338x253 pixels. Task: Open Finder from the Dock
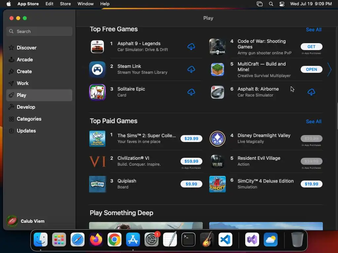click(41, 239)
